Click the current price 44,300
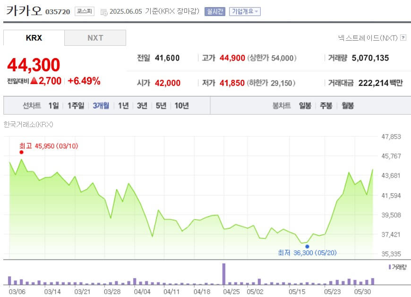 tap(34, 65)
